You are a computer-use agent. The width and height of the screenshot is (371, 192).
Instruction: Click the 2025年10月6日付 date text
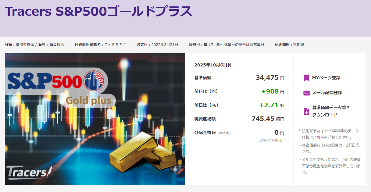click(x=213, y=65)
